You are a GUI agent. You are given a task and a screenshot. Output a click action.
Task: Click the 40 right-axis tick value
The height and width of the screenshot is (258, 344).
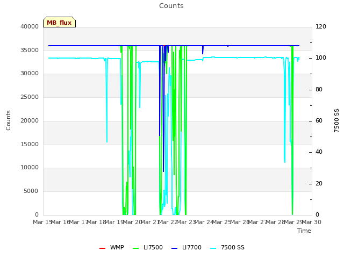319,152
